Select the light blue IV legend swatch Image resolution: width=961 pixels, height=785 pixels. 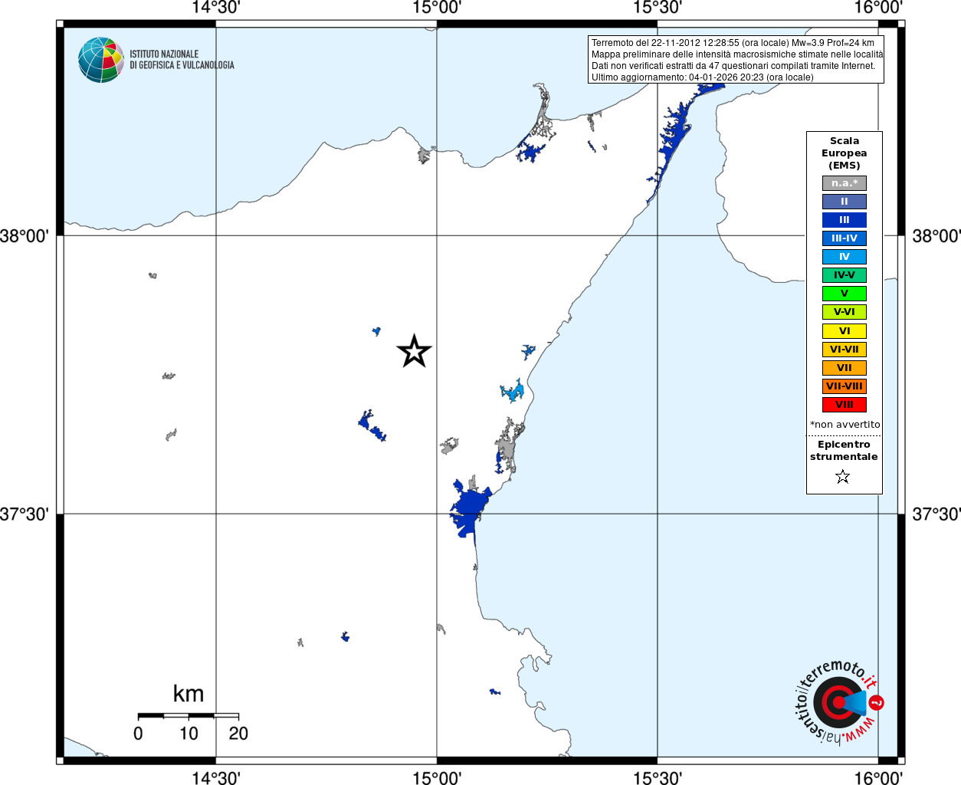[845, 257]
